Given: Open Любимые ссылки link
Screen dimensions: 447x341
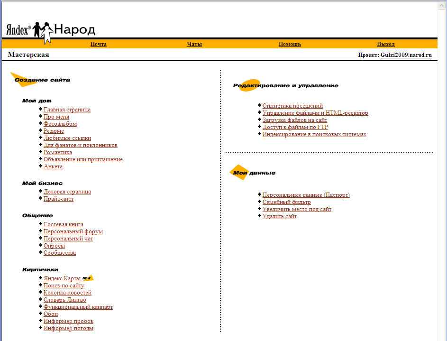Looking at the screenshot, I should pos(67,138).
